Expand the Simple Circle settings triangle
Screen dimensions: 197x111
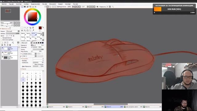click(x=21, y=54)
